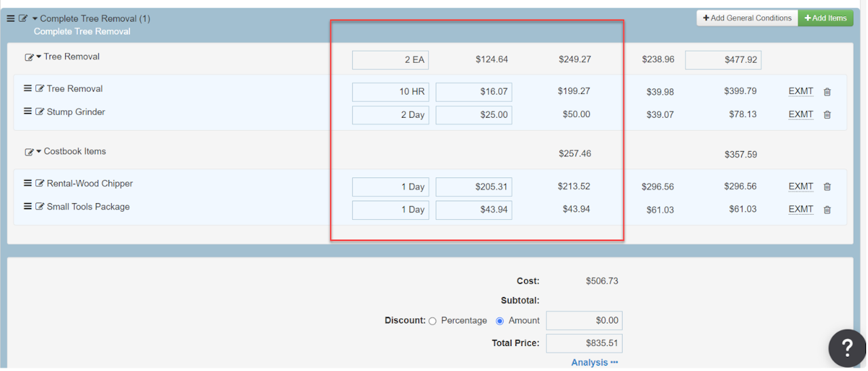Click the green Add Items button
The image size is (868, 371).
click(x=825, y=18)
